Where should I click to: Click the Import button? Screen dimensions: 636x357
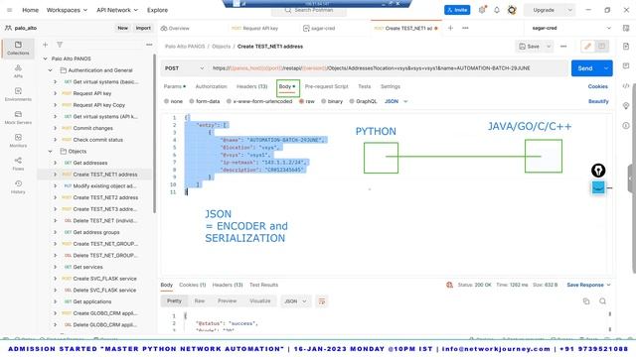tap(143, 28)
